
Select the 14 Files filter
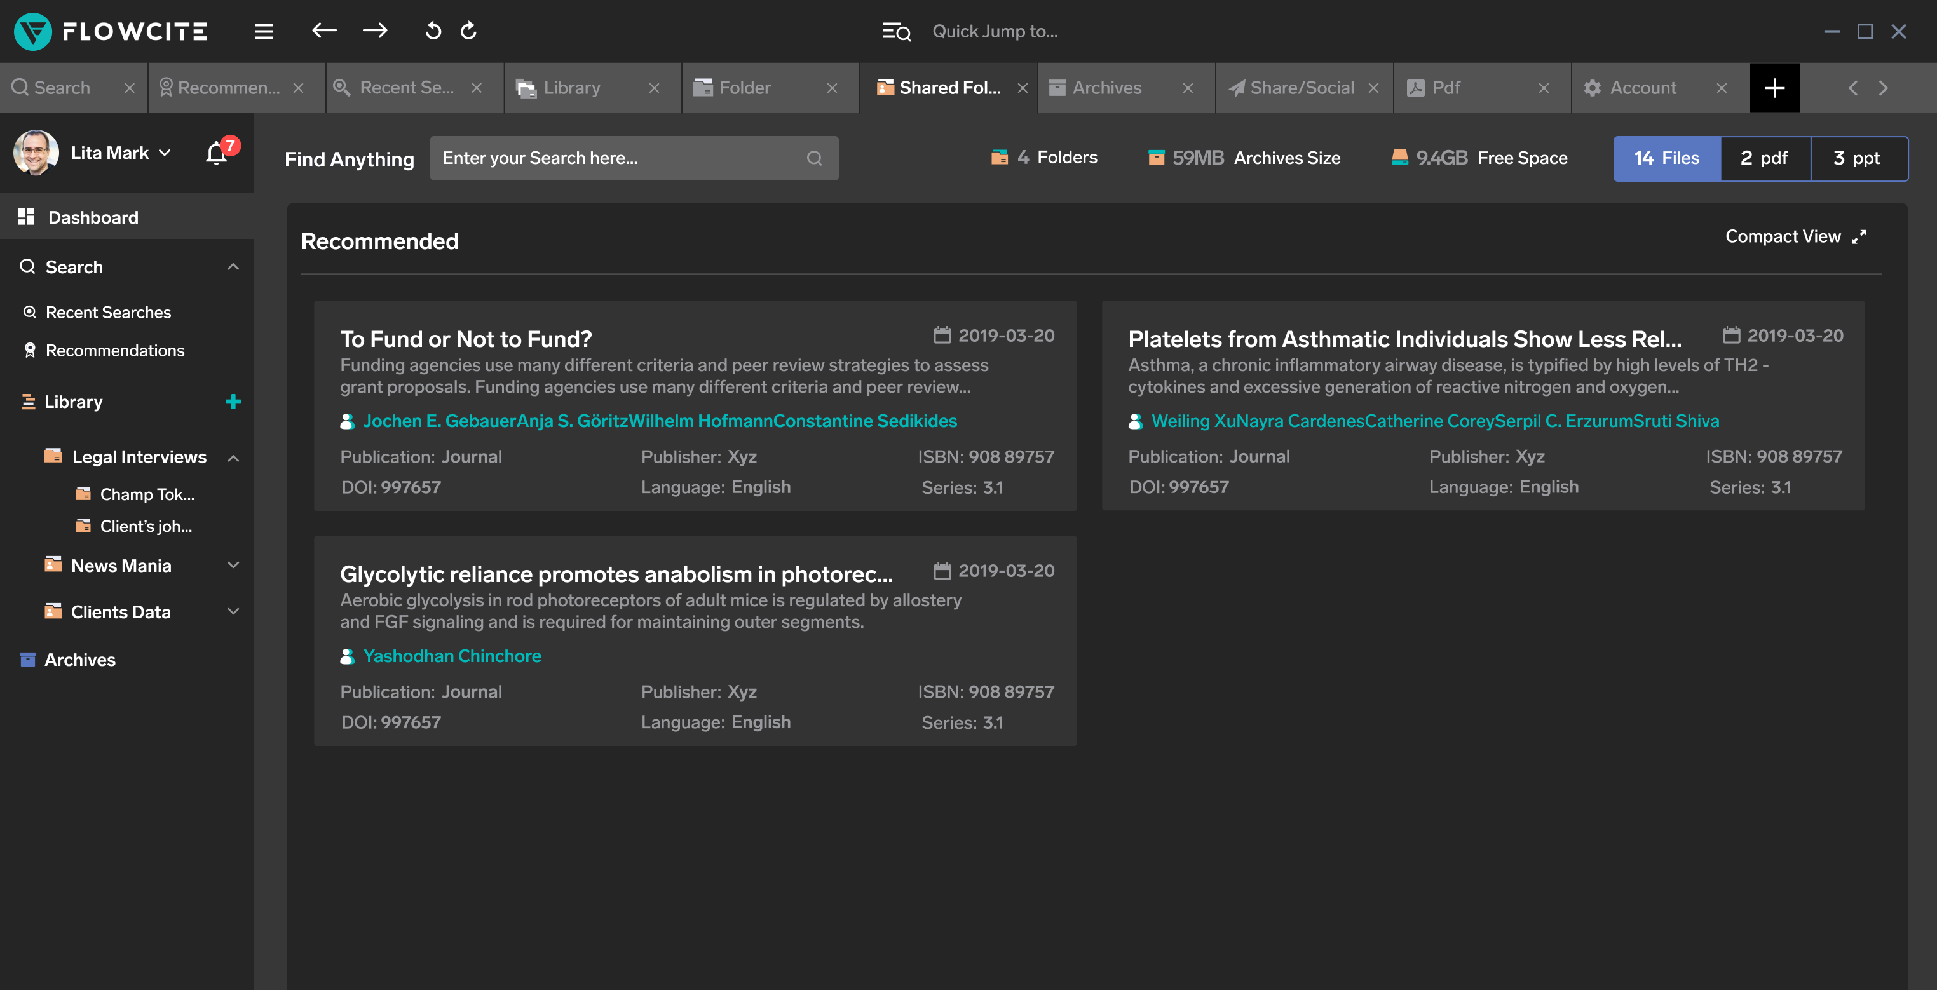(1666, 159)
